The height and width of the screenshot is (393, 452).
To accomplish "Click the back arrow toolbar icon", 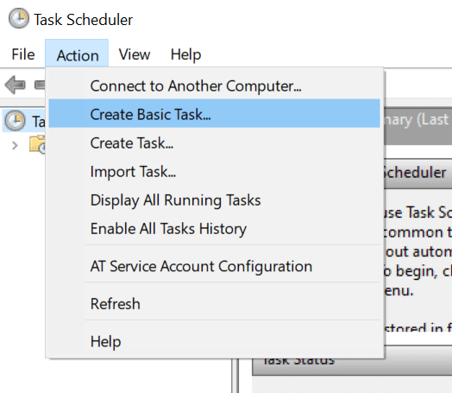I will [x=16, y=85].
